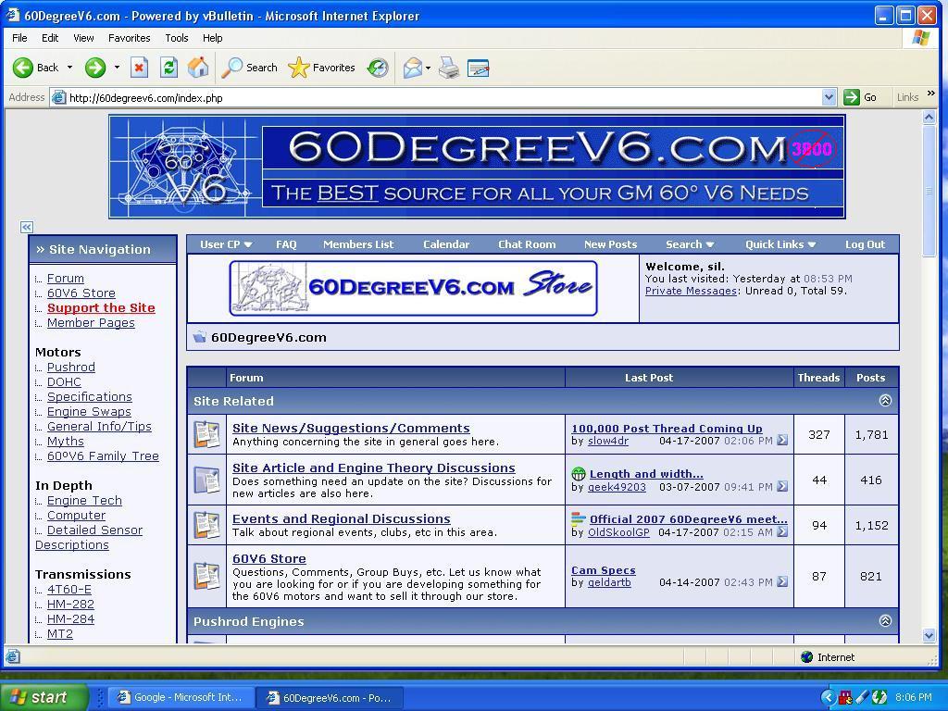Image resolution: width=948 pixels, height=711 pixels.
Task: Open the Private Messages link
Action: pyautogui.click(x=691, y=291)
